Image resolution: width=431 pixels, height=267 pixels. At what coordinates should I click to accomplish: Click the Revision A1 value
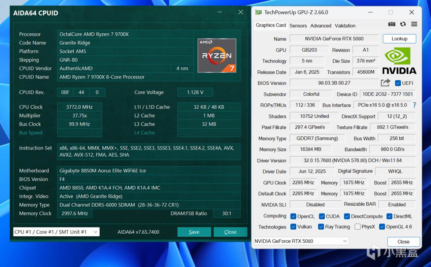(366, 50)
